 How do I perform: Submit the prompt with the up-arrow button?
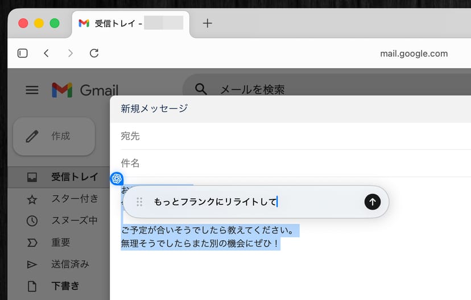coord(372,202)
